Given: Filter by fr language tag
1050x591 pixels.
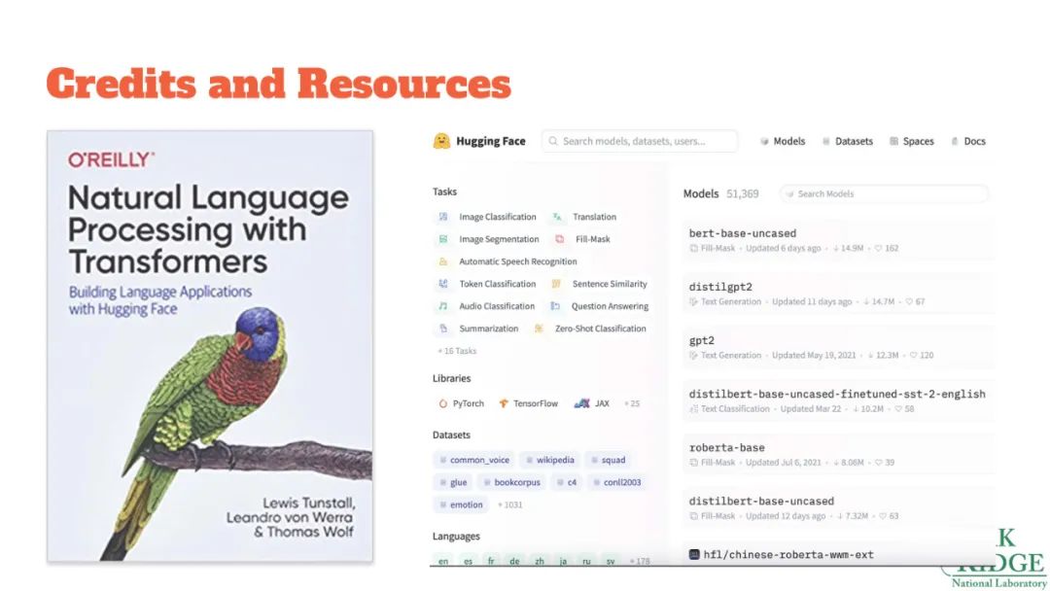Looking at the screenshot, I should [491, 561].
